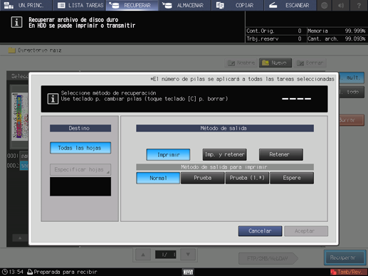Click the job thumbnail preview behind dialog
The image size is (368, 276).
click(20, 117)
